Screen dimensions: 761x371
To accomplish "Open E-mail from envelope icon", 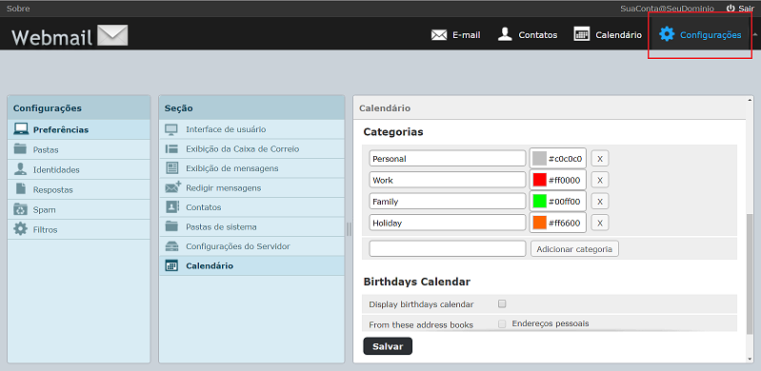I will pyautogui.click(x=439, y=35).
